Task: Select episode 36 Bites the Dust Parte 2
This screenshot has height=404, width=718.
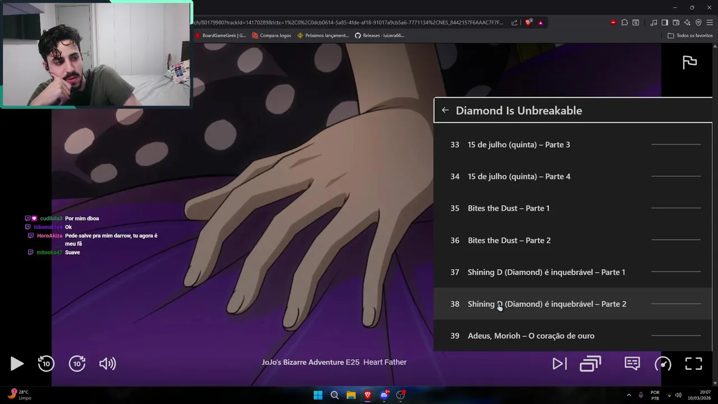Action: tap(573, 240)
